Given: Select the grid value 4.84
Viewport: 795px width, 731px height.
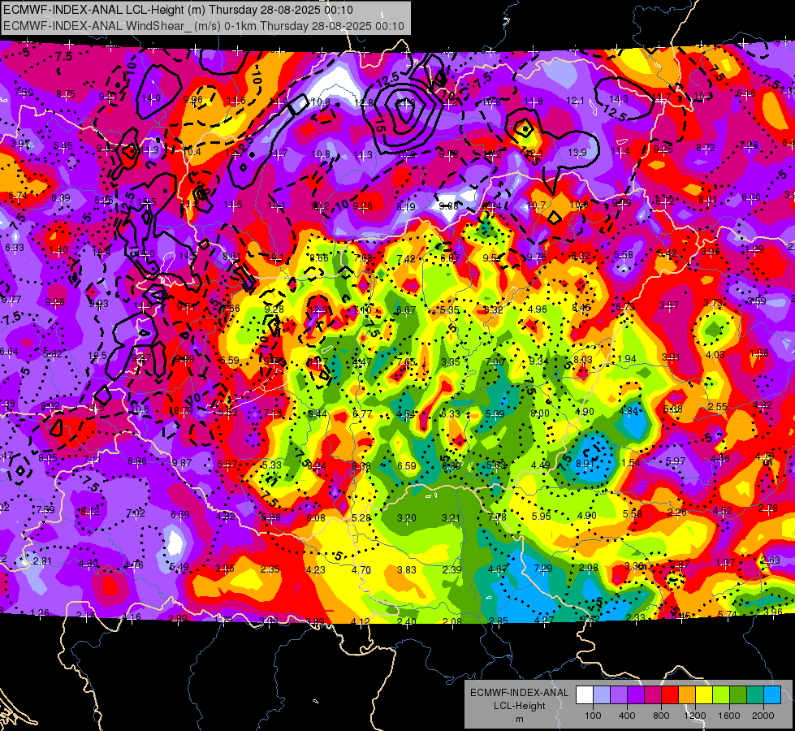Looking at the screenshot, I should [629, 411].
